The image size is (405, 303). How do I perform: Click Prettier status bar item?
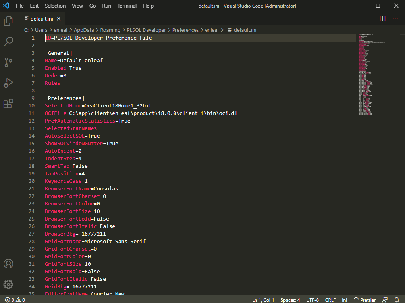pyautogui.click(x=365, y=300)
